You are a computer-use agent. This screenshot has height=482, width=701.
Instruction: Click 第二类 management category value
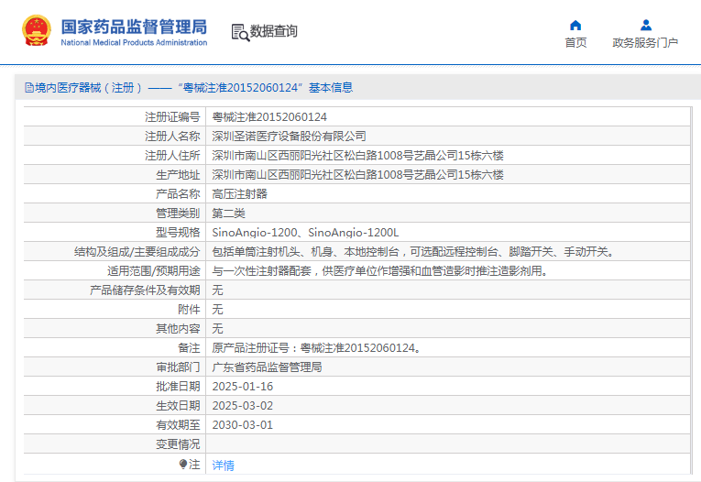[228, 214]
